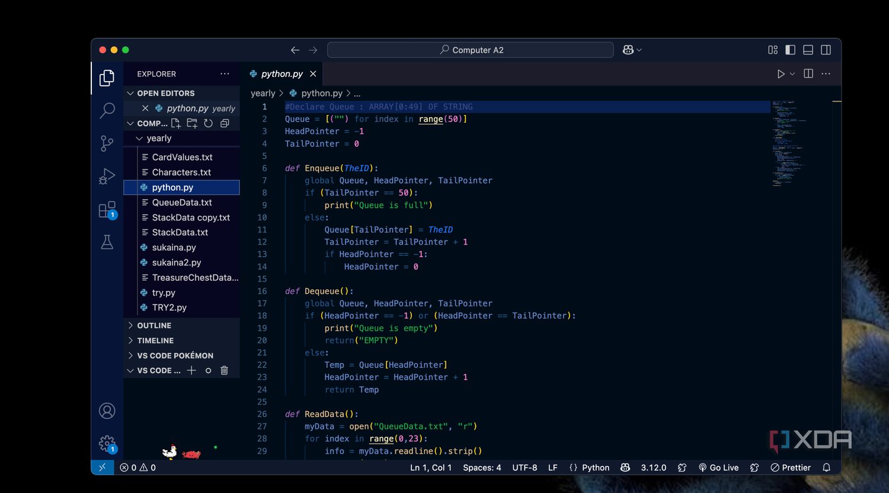Toggle the primary side bar
This screenshot has width=889, height=493.
click(791, 50)
